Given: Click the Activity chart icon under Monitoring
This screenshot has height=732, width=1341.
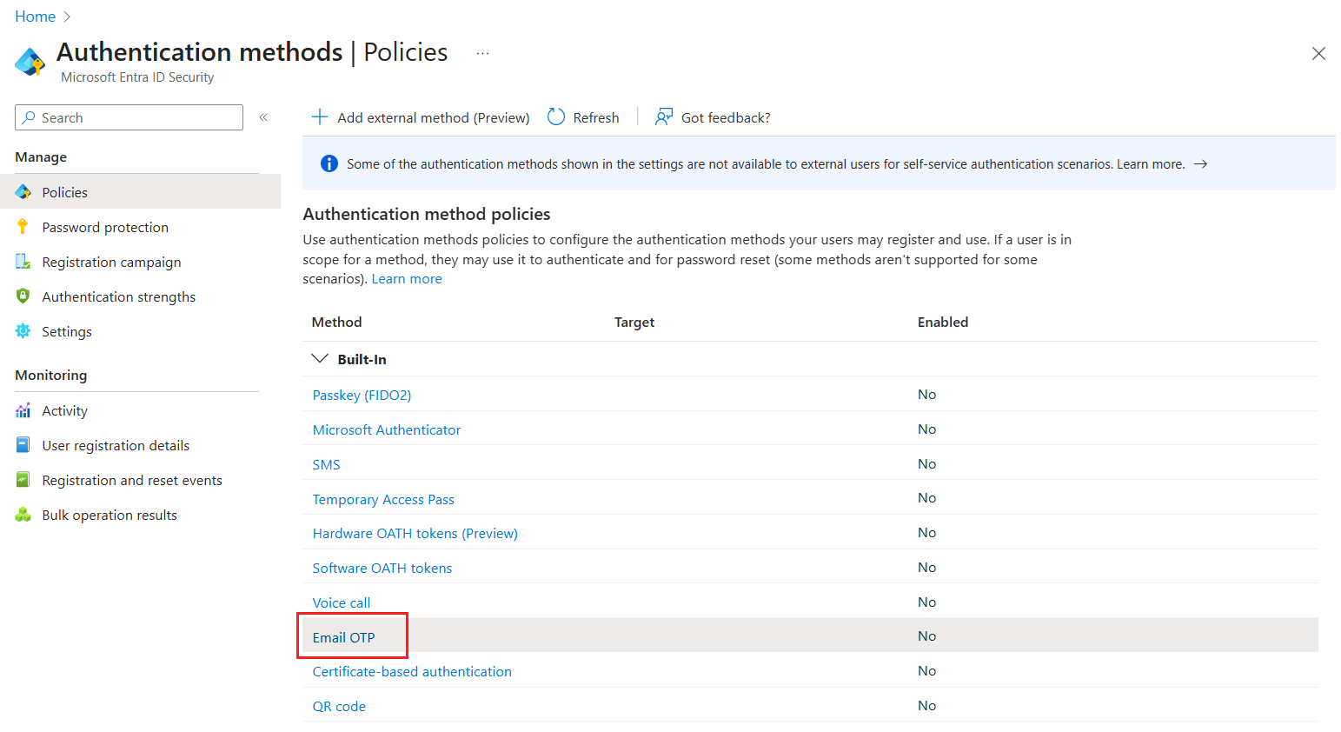Looking at the screenshot, I should pyautogui.click(x=23, y=409).
